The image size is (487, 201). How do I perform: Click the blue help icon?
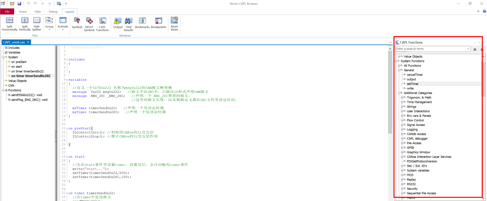(484, 11)
